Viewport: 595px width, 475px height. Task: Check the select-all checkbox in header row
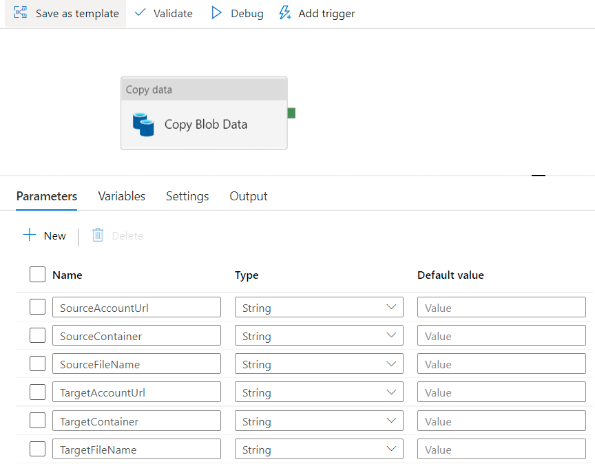pos(37,274)
